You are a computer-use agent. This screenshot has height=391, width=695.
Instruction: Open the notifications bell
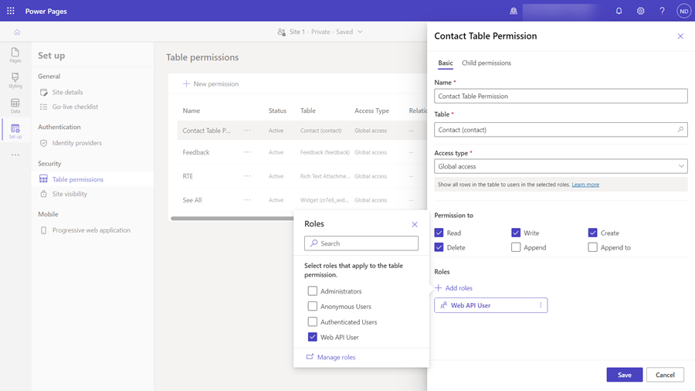pyautogui.click(x=619, y=11)
